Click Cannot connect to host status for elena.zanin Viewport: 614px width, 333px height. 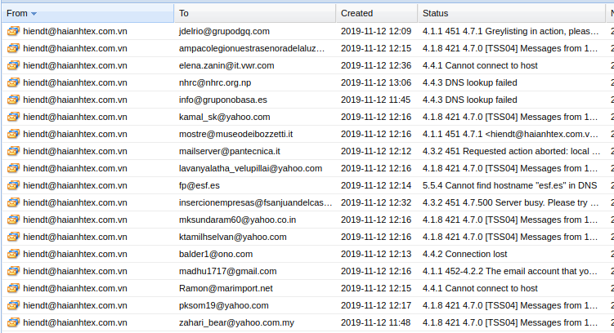[480, 65]
